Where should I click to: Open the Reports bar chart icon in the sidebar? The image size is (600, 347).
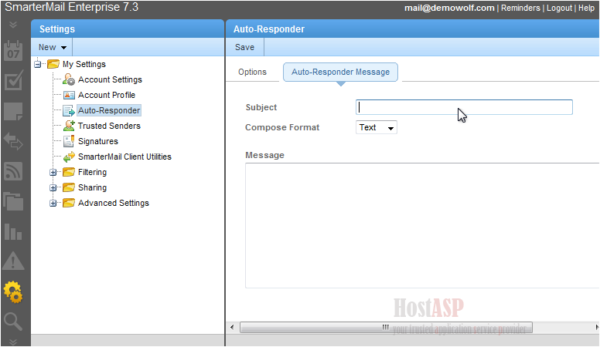(13, 231)
